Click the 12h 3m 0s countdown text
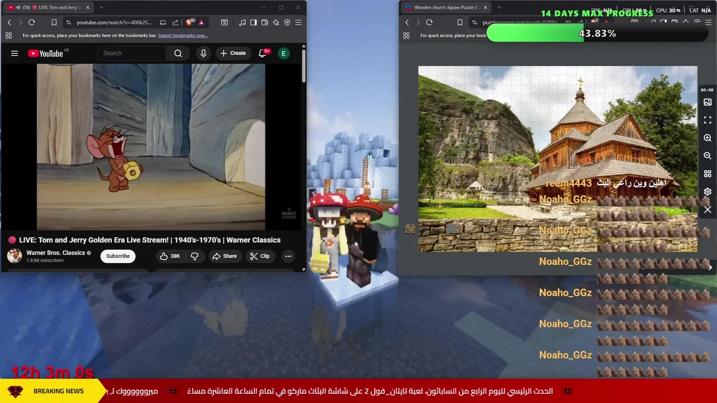Screen dimensions: 717x403 (52, 372)
